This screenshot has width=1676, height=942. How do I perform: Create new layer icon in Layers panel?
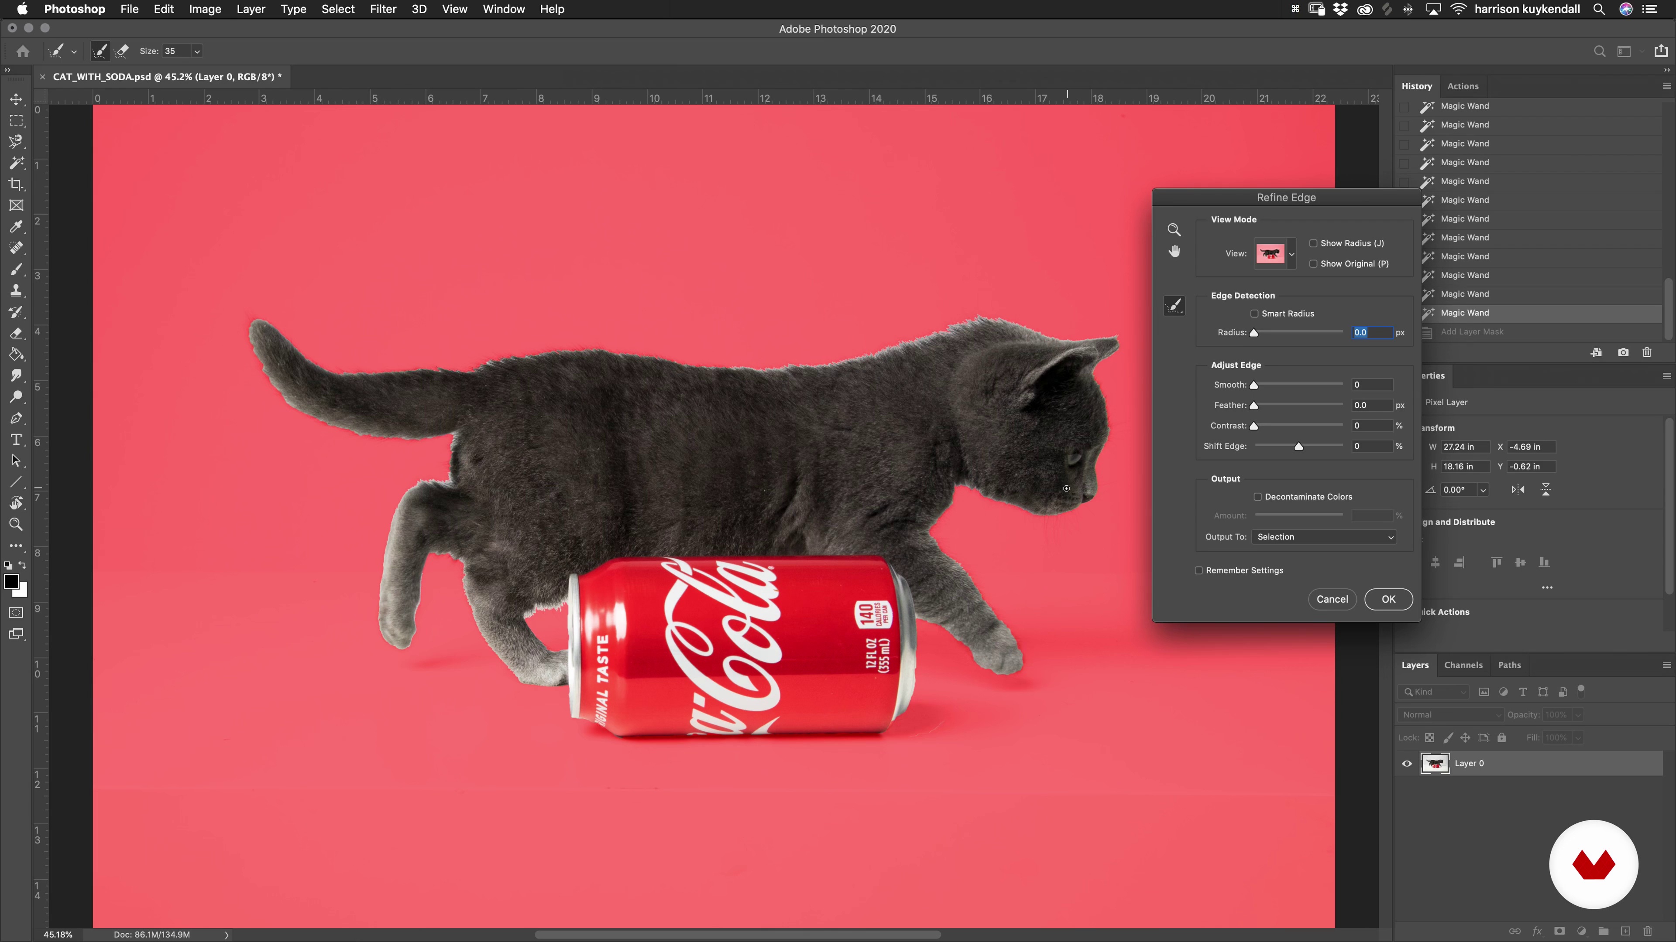1625,931
